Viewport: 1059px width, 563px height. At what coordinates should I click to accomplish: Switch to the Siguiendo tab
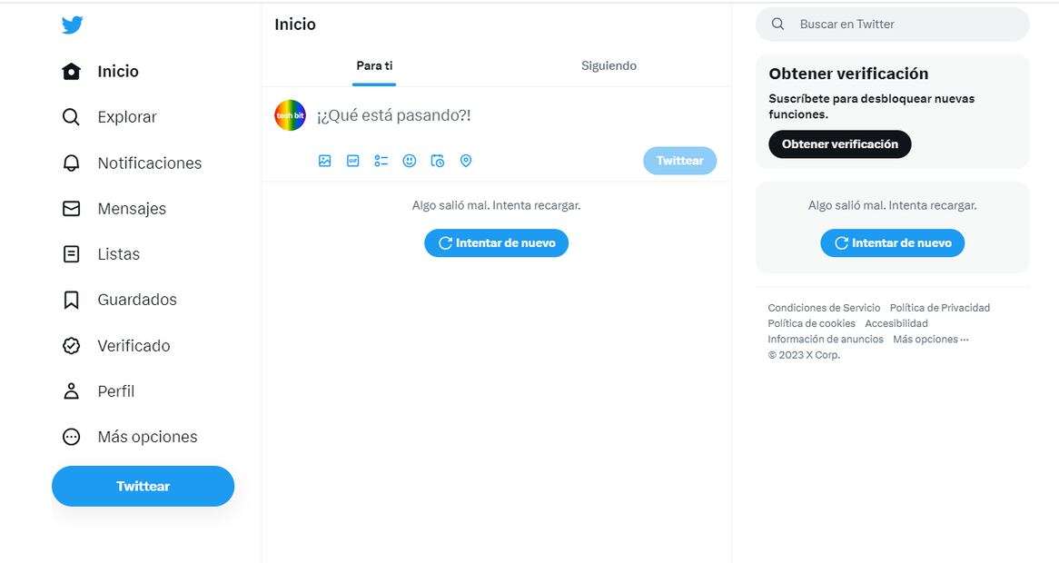coord(609,66)
